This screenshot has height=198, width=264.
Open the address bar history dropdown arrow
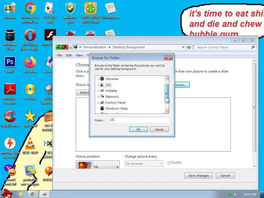click(183, 47)
